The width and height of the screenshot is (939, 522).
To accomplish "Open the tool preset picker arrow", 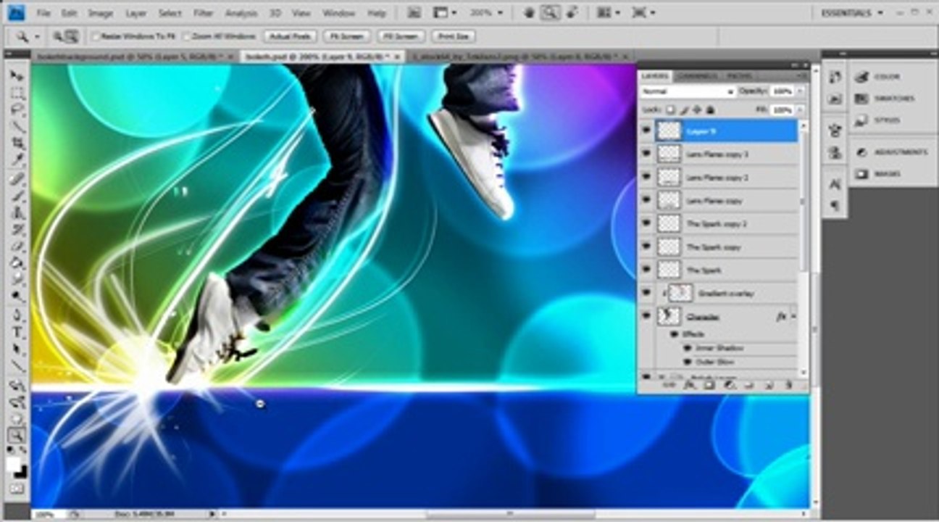I will point(37,36).
